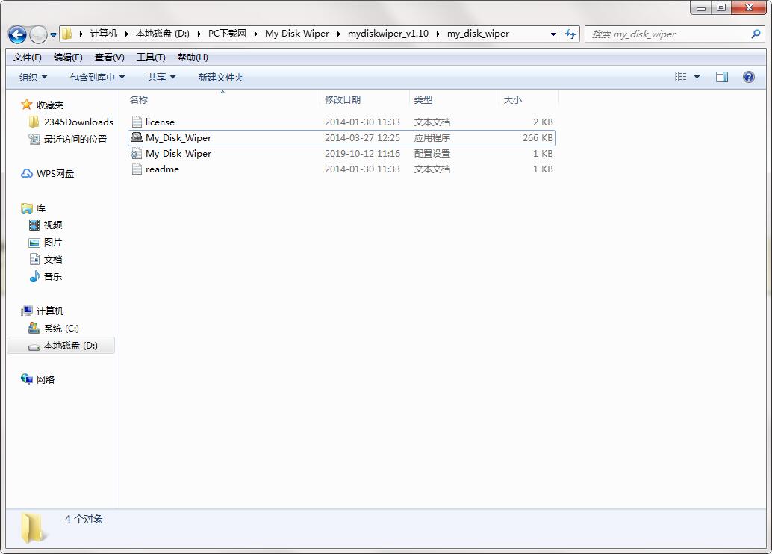This screenshot has width=772, height=554.
Task: Select 系统 (C:) drive label
Action: 61,329
